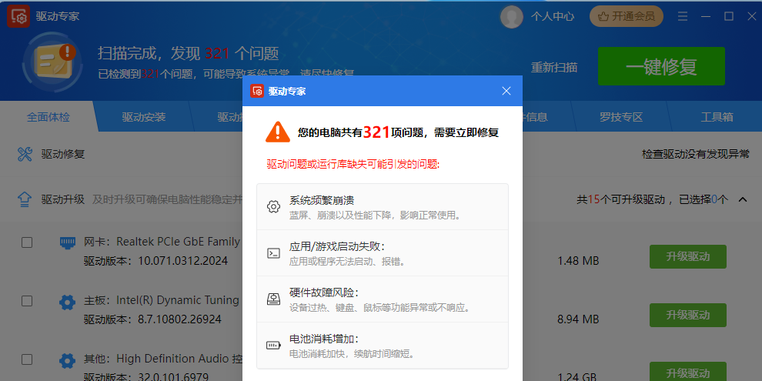The height and width of the screenshot is (381, 762).
Task: Switch to the 驱动安装 tab
Action: coord(144,117)
